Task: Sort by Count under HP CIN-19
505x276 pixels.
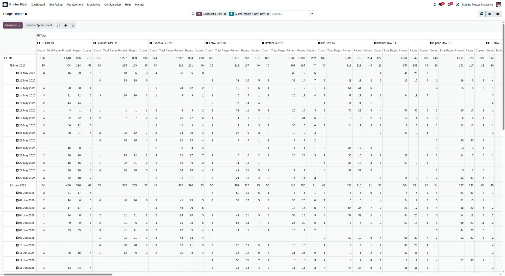Action: click(41, 51)
